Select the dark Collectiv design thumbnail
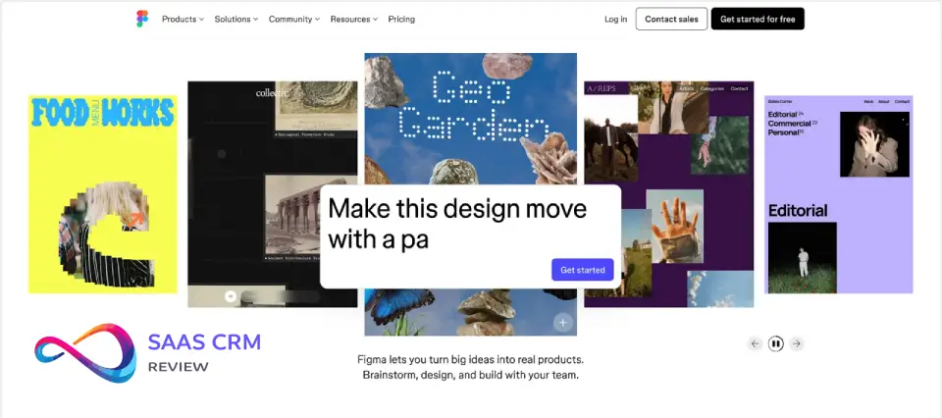The image size is (942, 418). click(x=272, y=194)
